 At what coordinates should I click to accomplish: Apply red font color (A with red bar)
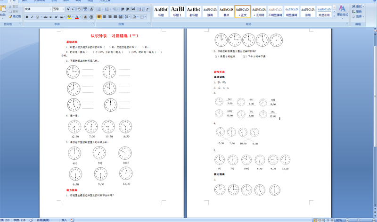(x=77, y=17)
